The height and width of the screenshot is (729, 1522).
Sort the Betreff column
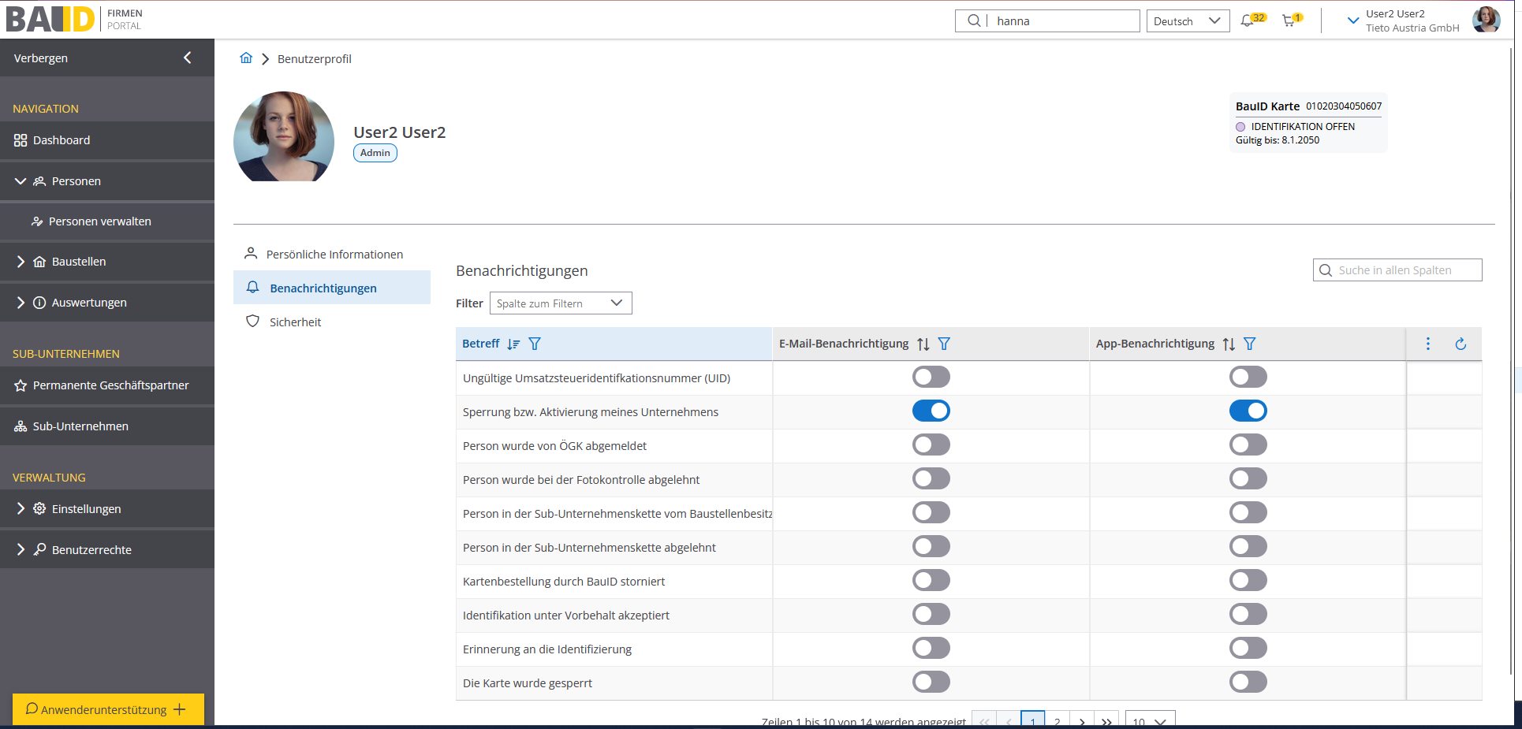(x=513, y=344)
